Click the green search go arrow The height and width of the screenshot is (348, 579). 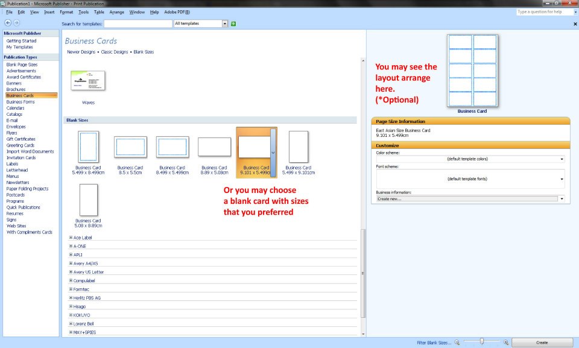click(233, 24)
